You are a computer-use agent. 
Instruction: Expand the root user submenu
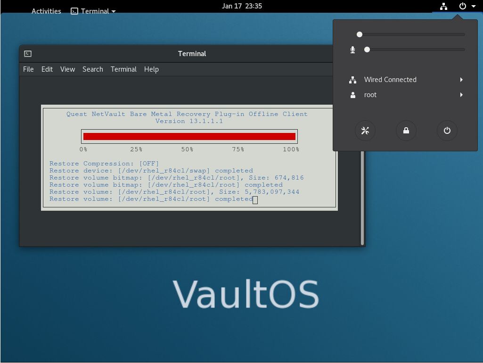pyautogui.click(x=405, y=95)
